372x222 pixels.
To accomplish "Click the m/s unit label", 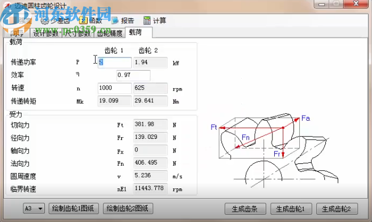I will [177, 176].
